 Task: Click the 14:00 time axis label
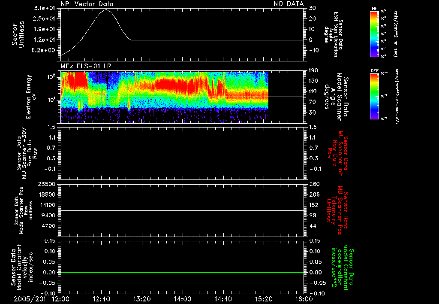point(183,299)
